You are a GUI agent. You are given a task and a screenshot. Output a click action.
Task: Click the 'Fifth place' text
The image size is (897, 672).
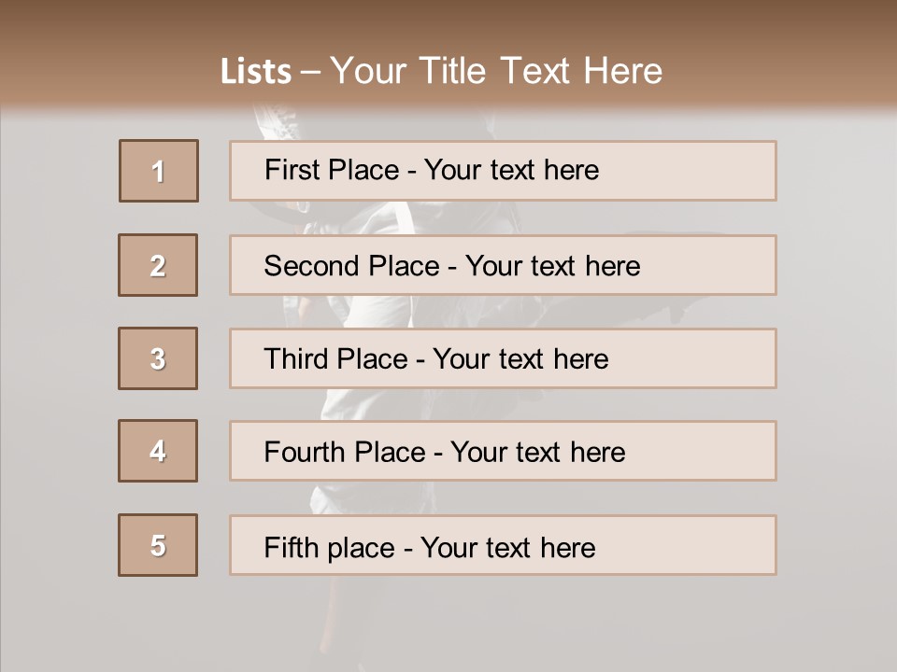pyautogui.click(x=329, y=547)
